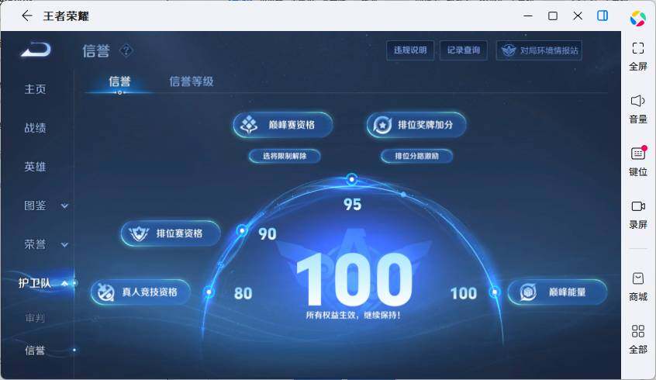
Task: Show all tools via 全部 grid icon
Action: click(x=637, y=331)
